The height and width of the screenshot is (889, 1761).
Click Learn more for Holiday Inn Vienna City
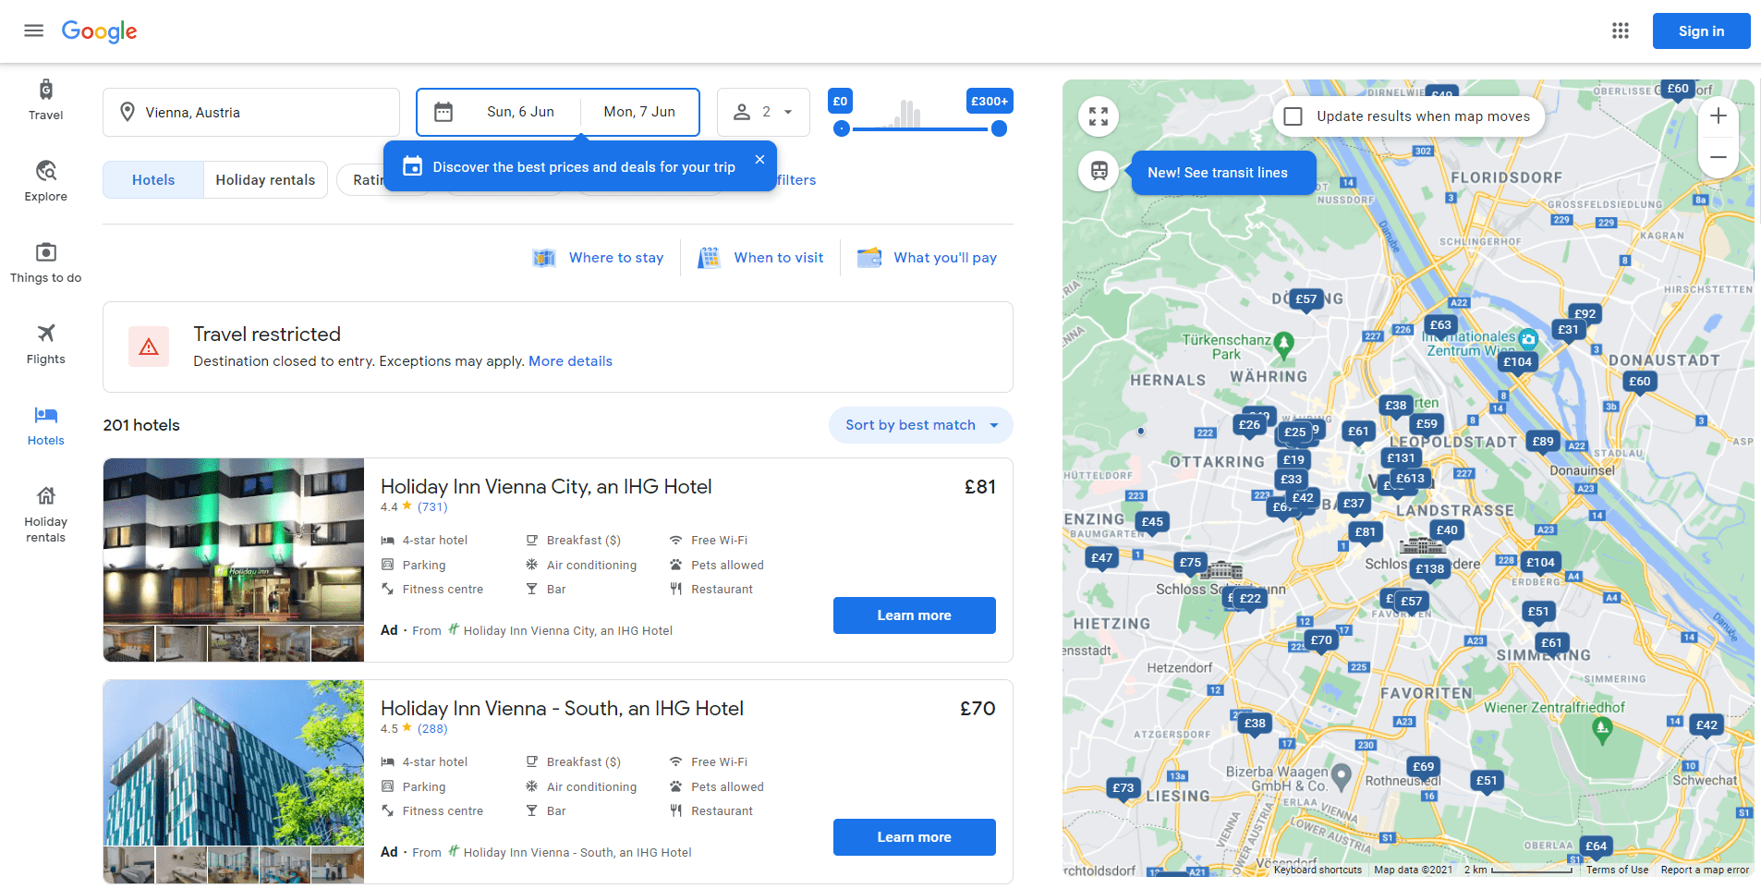click(x=914, y=615)
